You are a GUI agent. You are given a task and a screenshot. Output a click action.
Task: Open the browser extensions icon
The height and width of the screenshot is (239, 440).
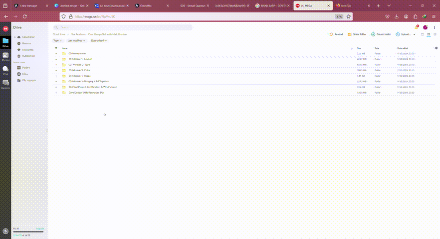click(415, 16)
